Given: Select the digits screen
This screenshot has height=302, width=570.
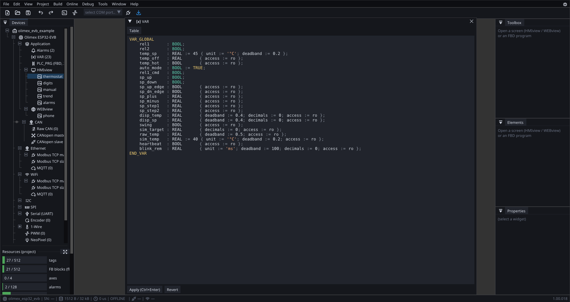Looking at the screenshot, I should click(x=45, y=83).
